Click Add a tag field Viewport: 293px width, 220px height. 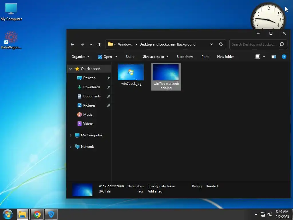(x=155, y=191)
